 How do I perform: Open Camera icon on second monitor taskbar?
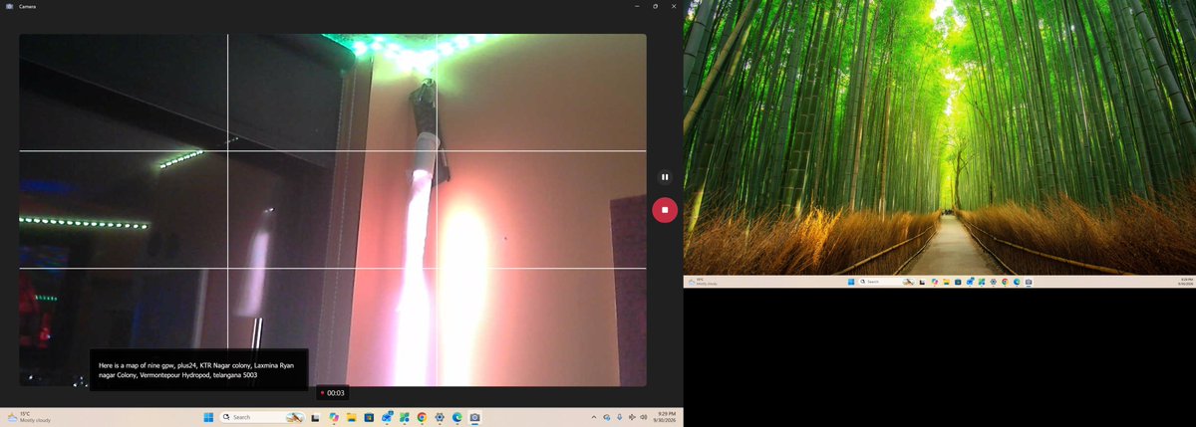click(1029, 282)
